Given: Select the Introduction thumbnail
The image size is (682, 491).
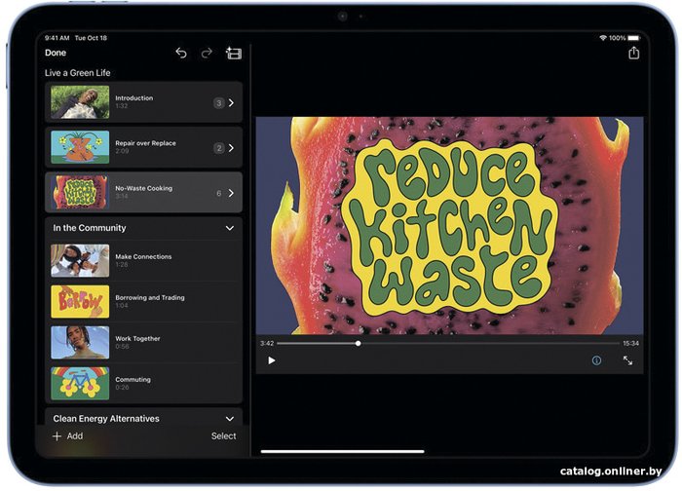Looking at the screenshot, I should (x=80, y=102).
